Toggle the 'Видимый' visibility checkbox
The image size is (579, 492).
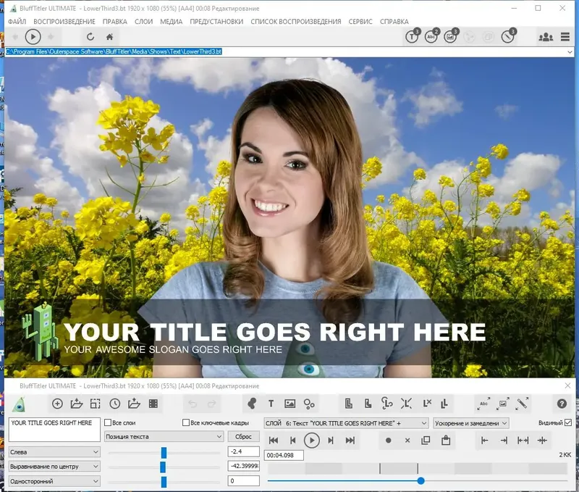(568, 422)
